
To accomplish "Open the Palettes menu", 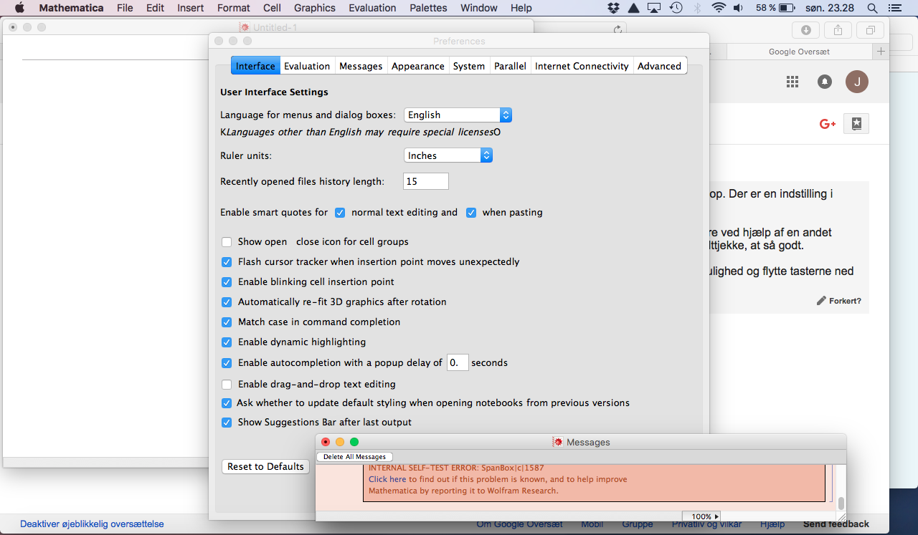I will point(428,8).
